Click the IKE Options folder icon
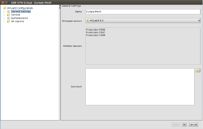Viewport: 203px width, 129px height. point(9,21)
